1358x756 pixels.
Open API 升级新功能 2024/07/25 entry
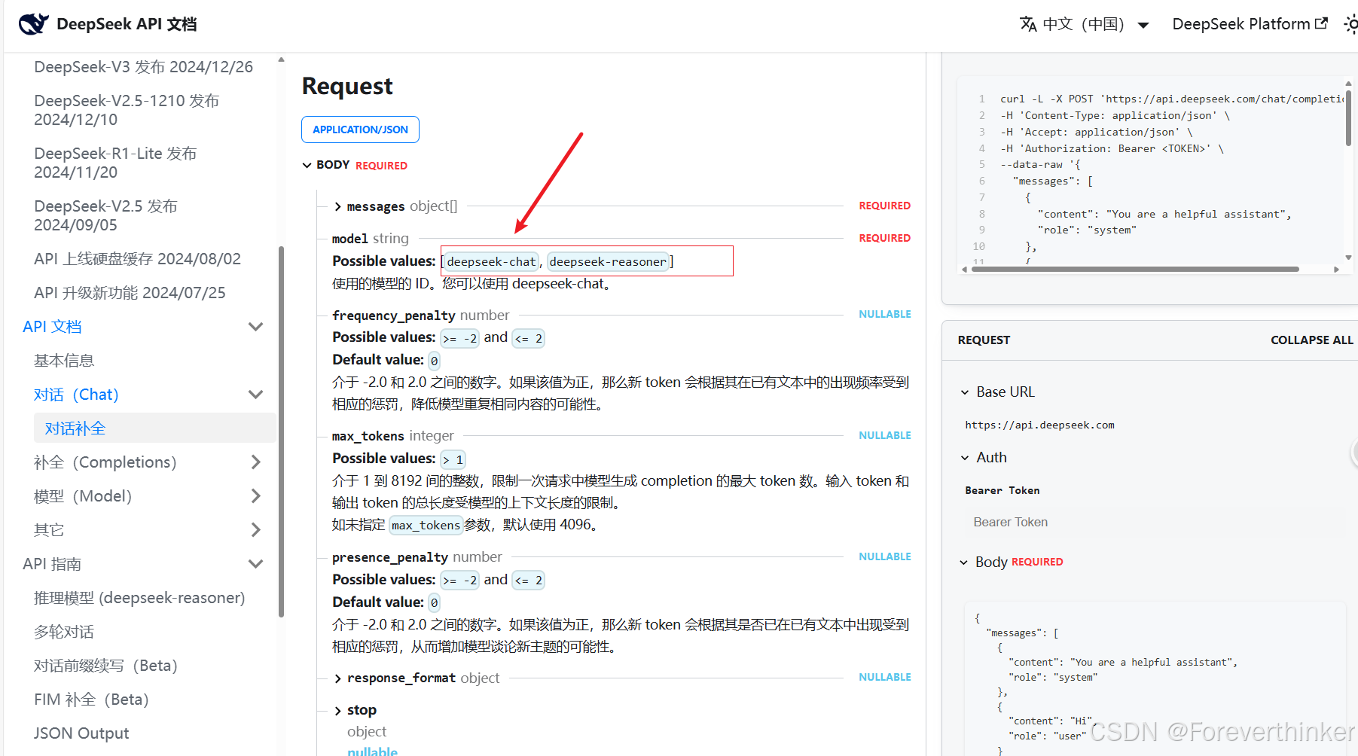(130, 293)
